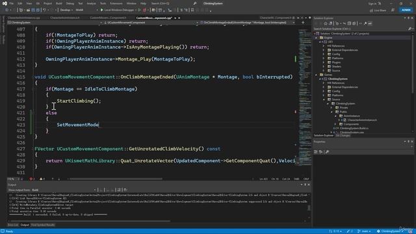The image size is (416, 234).
Task: Switch to Error List tab
Action: 13,225
